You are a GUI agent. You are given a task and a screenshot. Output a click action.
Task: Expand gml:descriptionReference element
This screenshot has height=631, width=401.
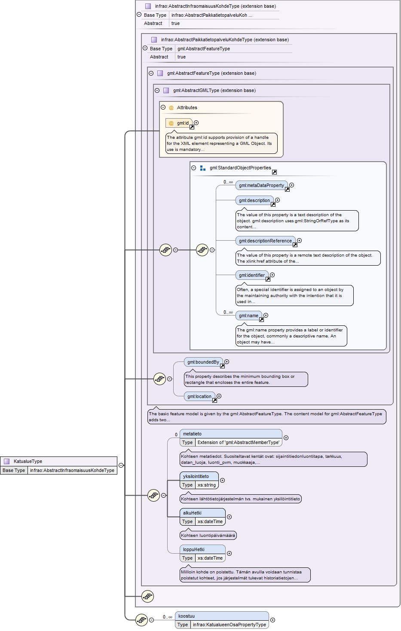click(299, 240)
